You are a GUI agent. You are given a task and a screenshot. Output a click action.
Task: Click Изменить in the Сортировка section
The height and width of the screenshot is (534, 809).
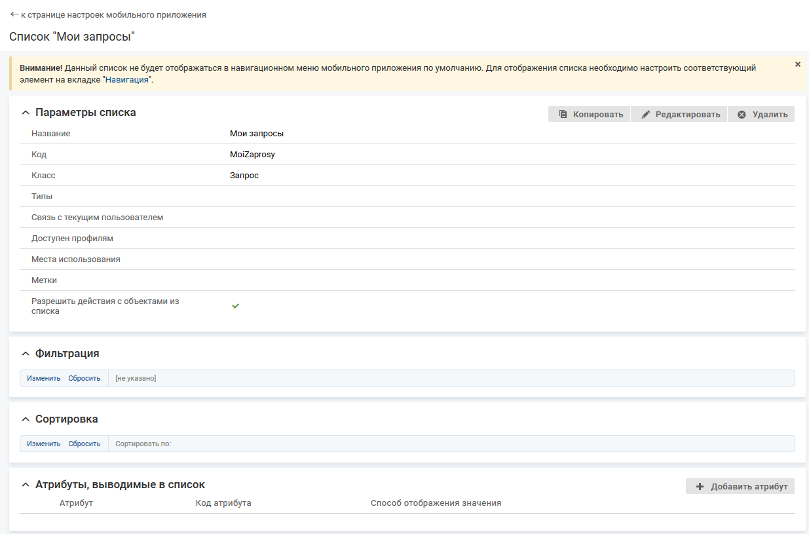(43, 444)
